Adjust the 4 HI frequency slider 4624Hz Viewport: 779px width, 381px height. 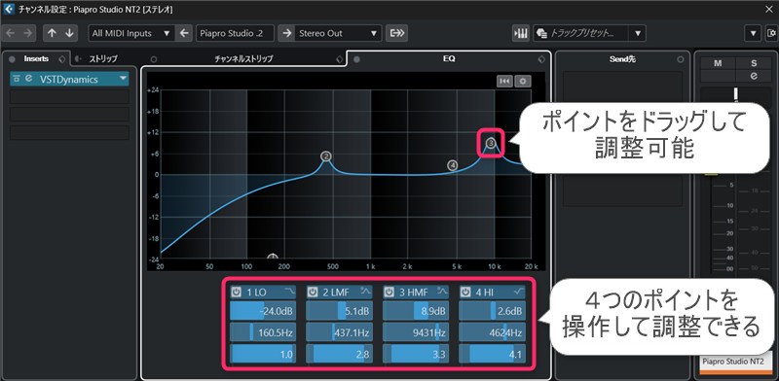pos(492,332)
